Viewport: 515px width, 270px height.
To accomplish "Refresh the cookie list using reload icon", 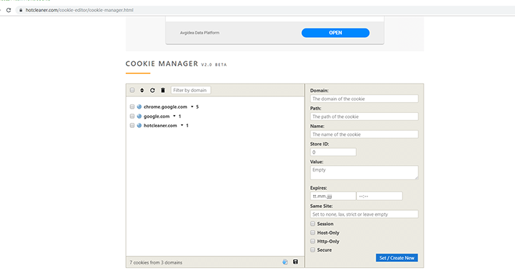I will click(152, 90).
